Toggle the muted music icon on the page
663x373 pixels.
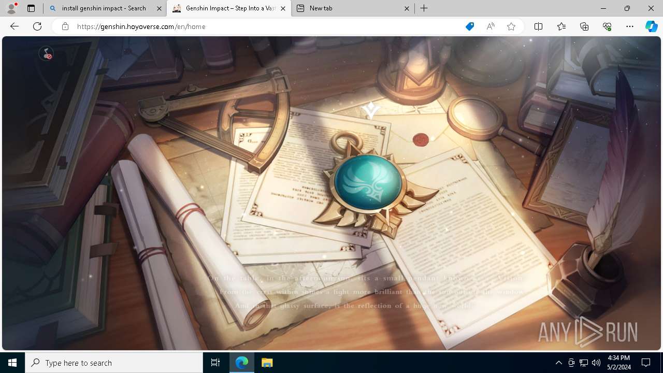47,53
